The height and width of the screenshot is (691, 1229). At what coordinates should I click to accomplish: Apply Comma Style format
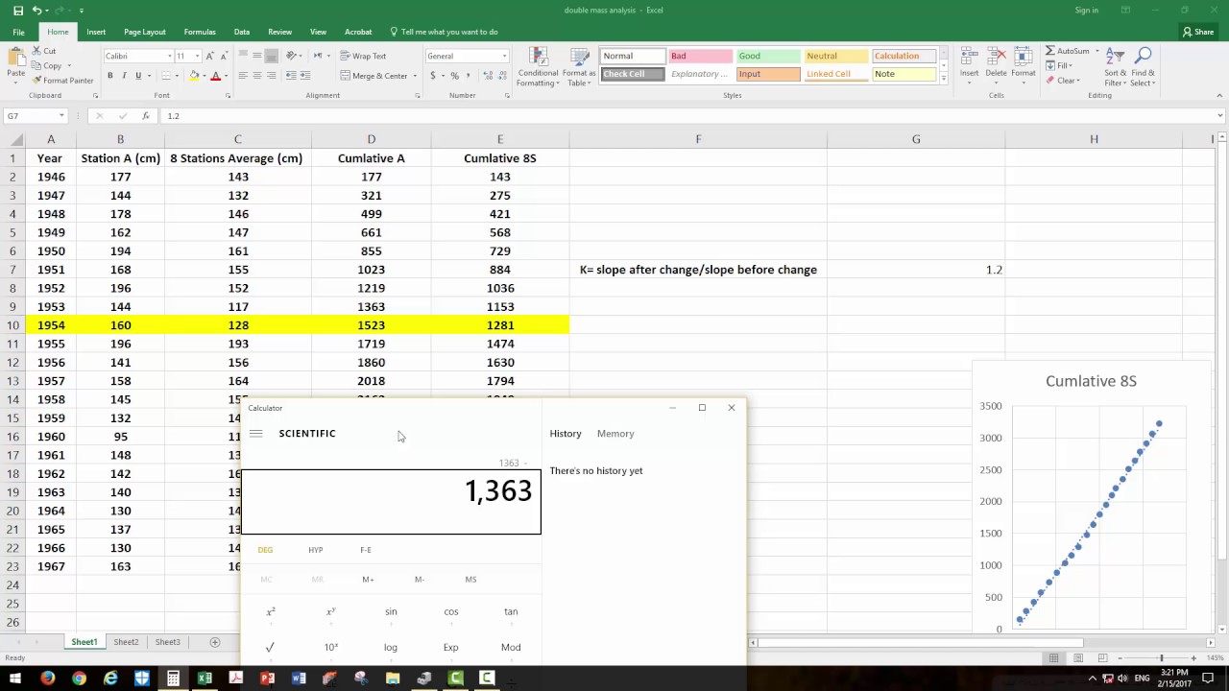coord(468,76)
